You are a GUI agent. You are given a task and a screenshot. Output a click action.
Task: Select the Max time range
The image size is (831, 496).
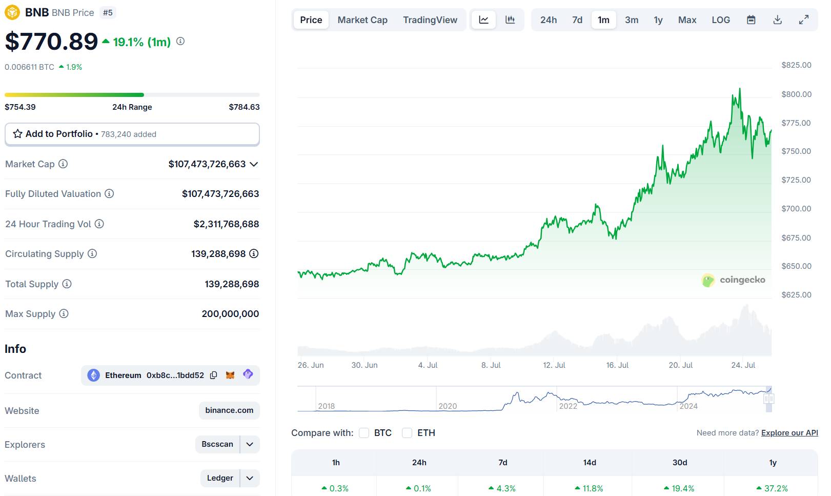(x=687, y=20)
